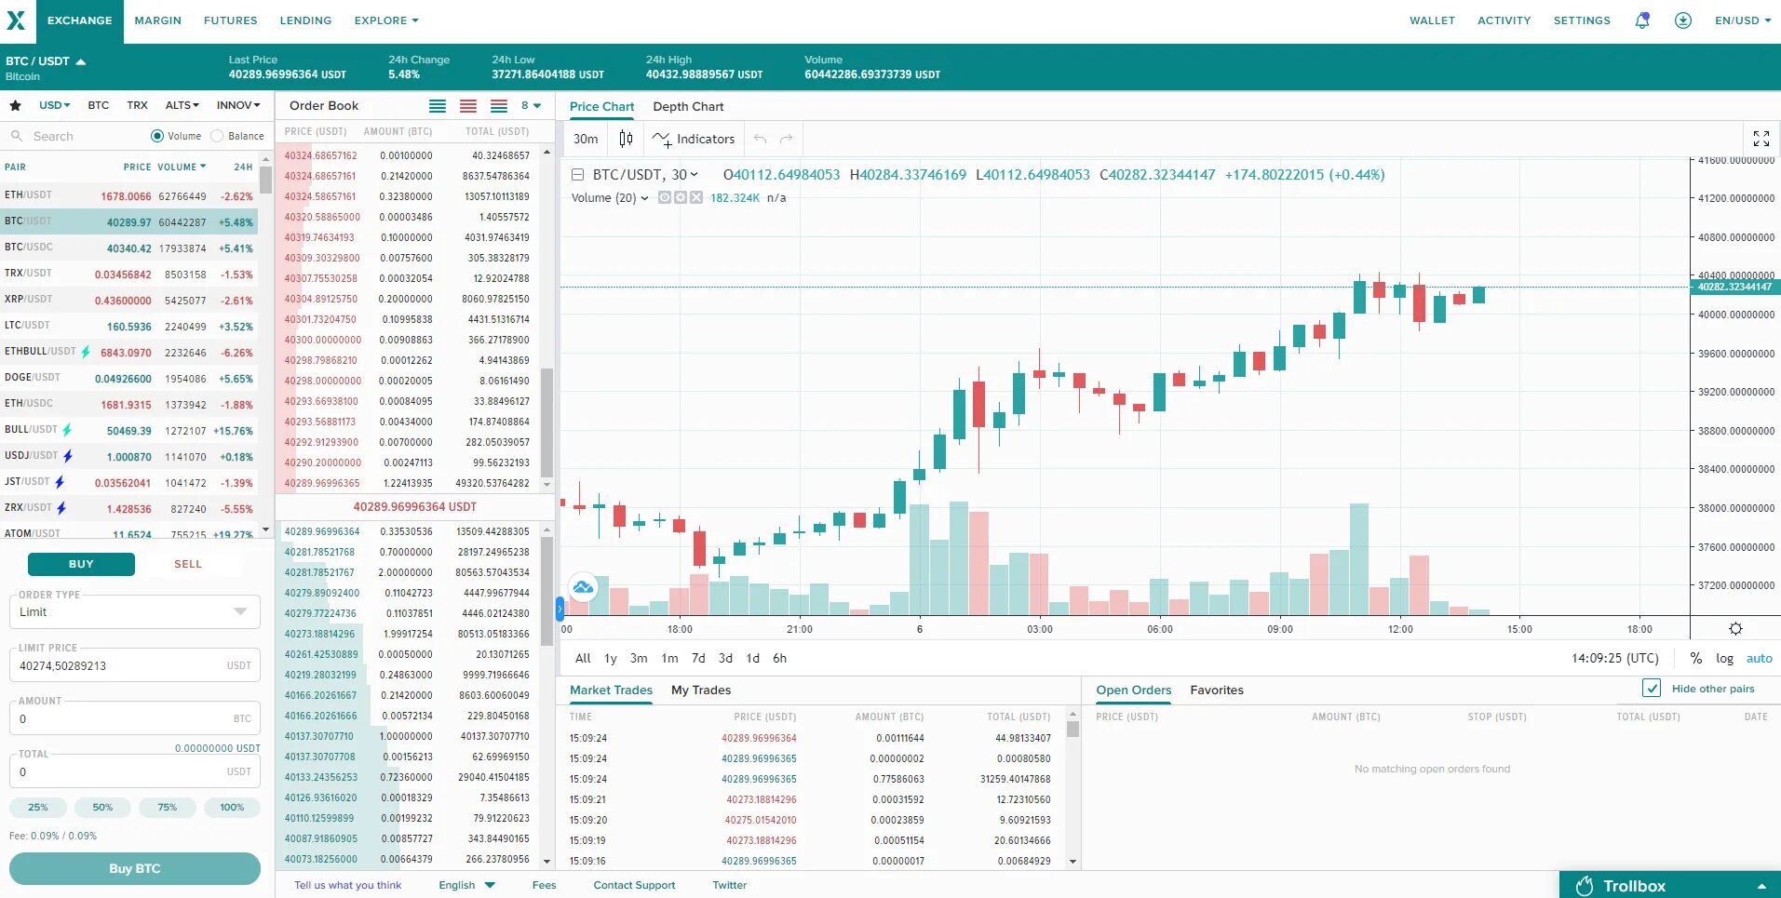This screenshot has height=898, width=1781.
Task: Undo last chart action
Action: click(x=761, y=139)
